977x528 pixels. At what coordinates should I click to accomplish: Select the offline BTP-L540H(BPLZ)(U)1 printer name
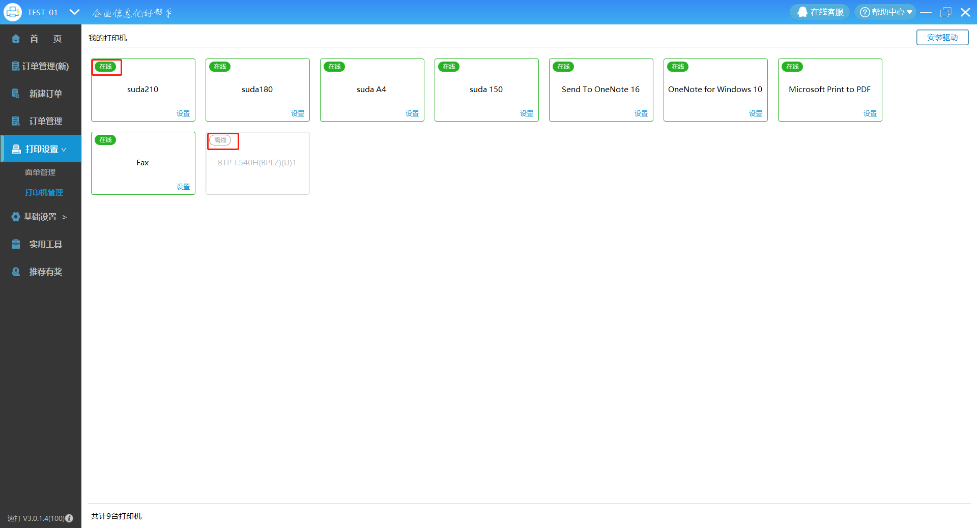pyautogui.click(x=257, y=163)
